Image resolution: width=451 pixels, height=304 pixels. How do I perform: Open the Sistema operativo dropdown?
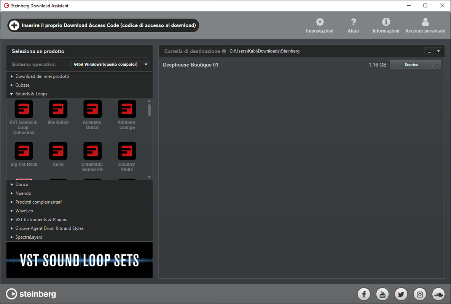(x=110, y=64)
